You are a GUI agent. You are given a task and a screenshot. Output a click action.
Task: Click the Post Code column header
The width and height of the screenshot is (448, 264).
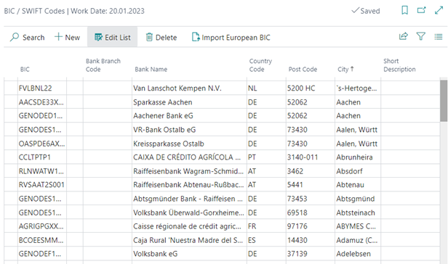303,69
